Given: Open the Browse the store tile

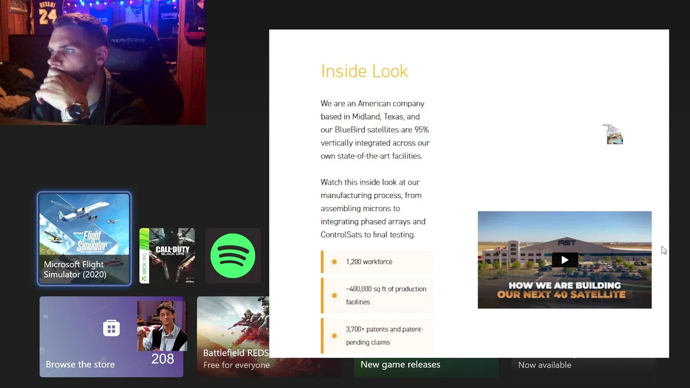Looking at the screenshot, I should 111,337.
